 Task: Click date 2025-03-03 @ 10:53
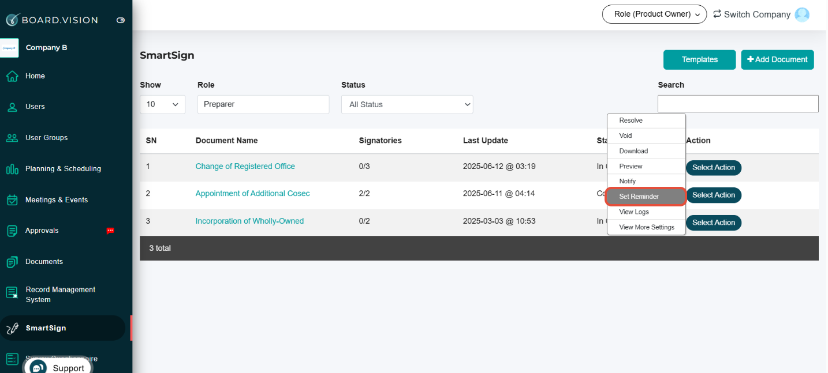click(x=499, y=221)
